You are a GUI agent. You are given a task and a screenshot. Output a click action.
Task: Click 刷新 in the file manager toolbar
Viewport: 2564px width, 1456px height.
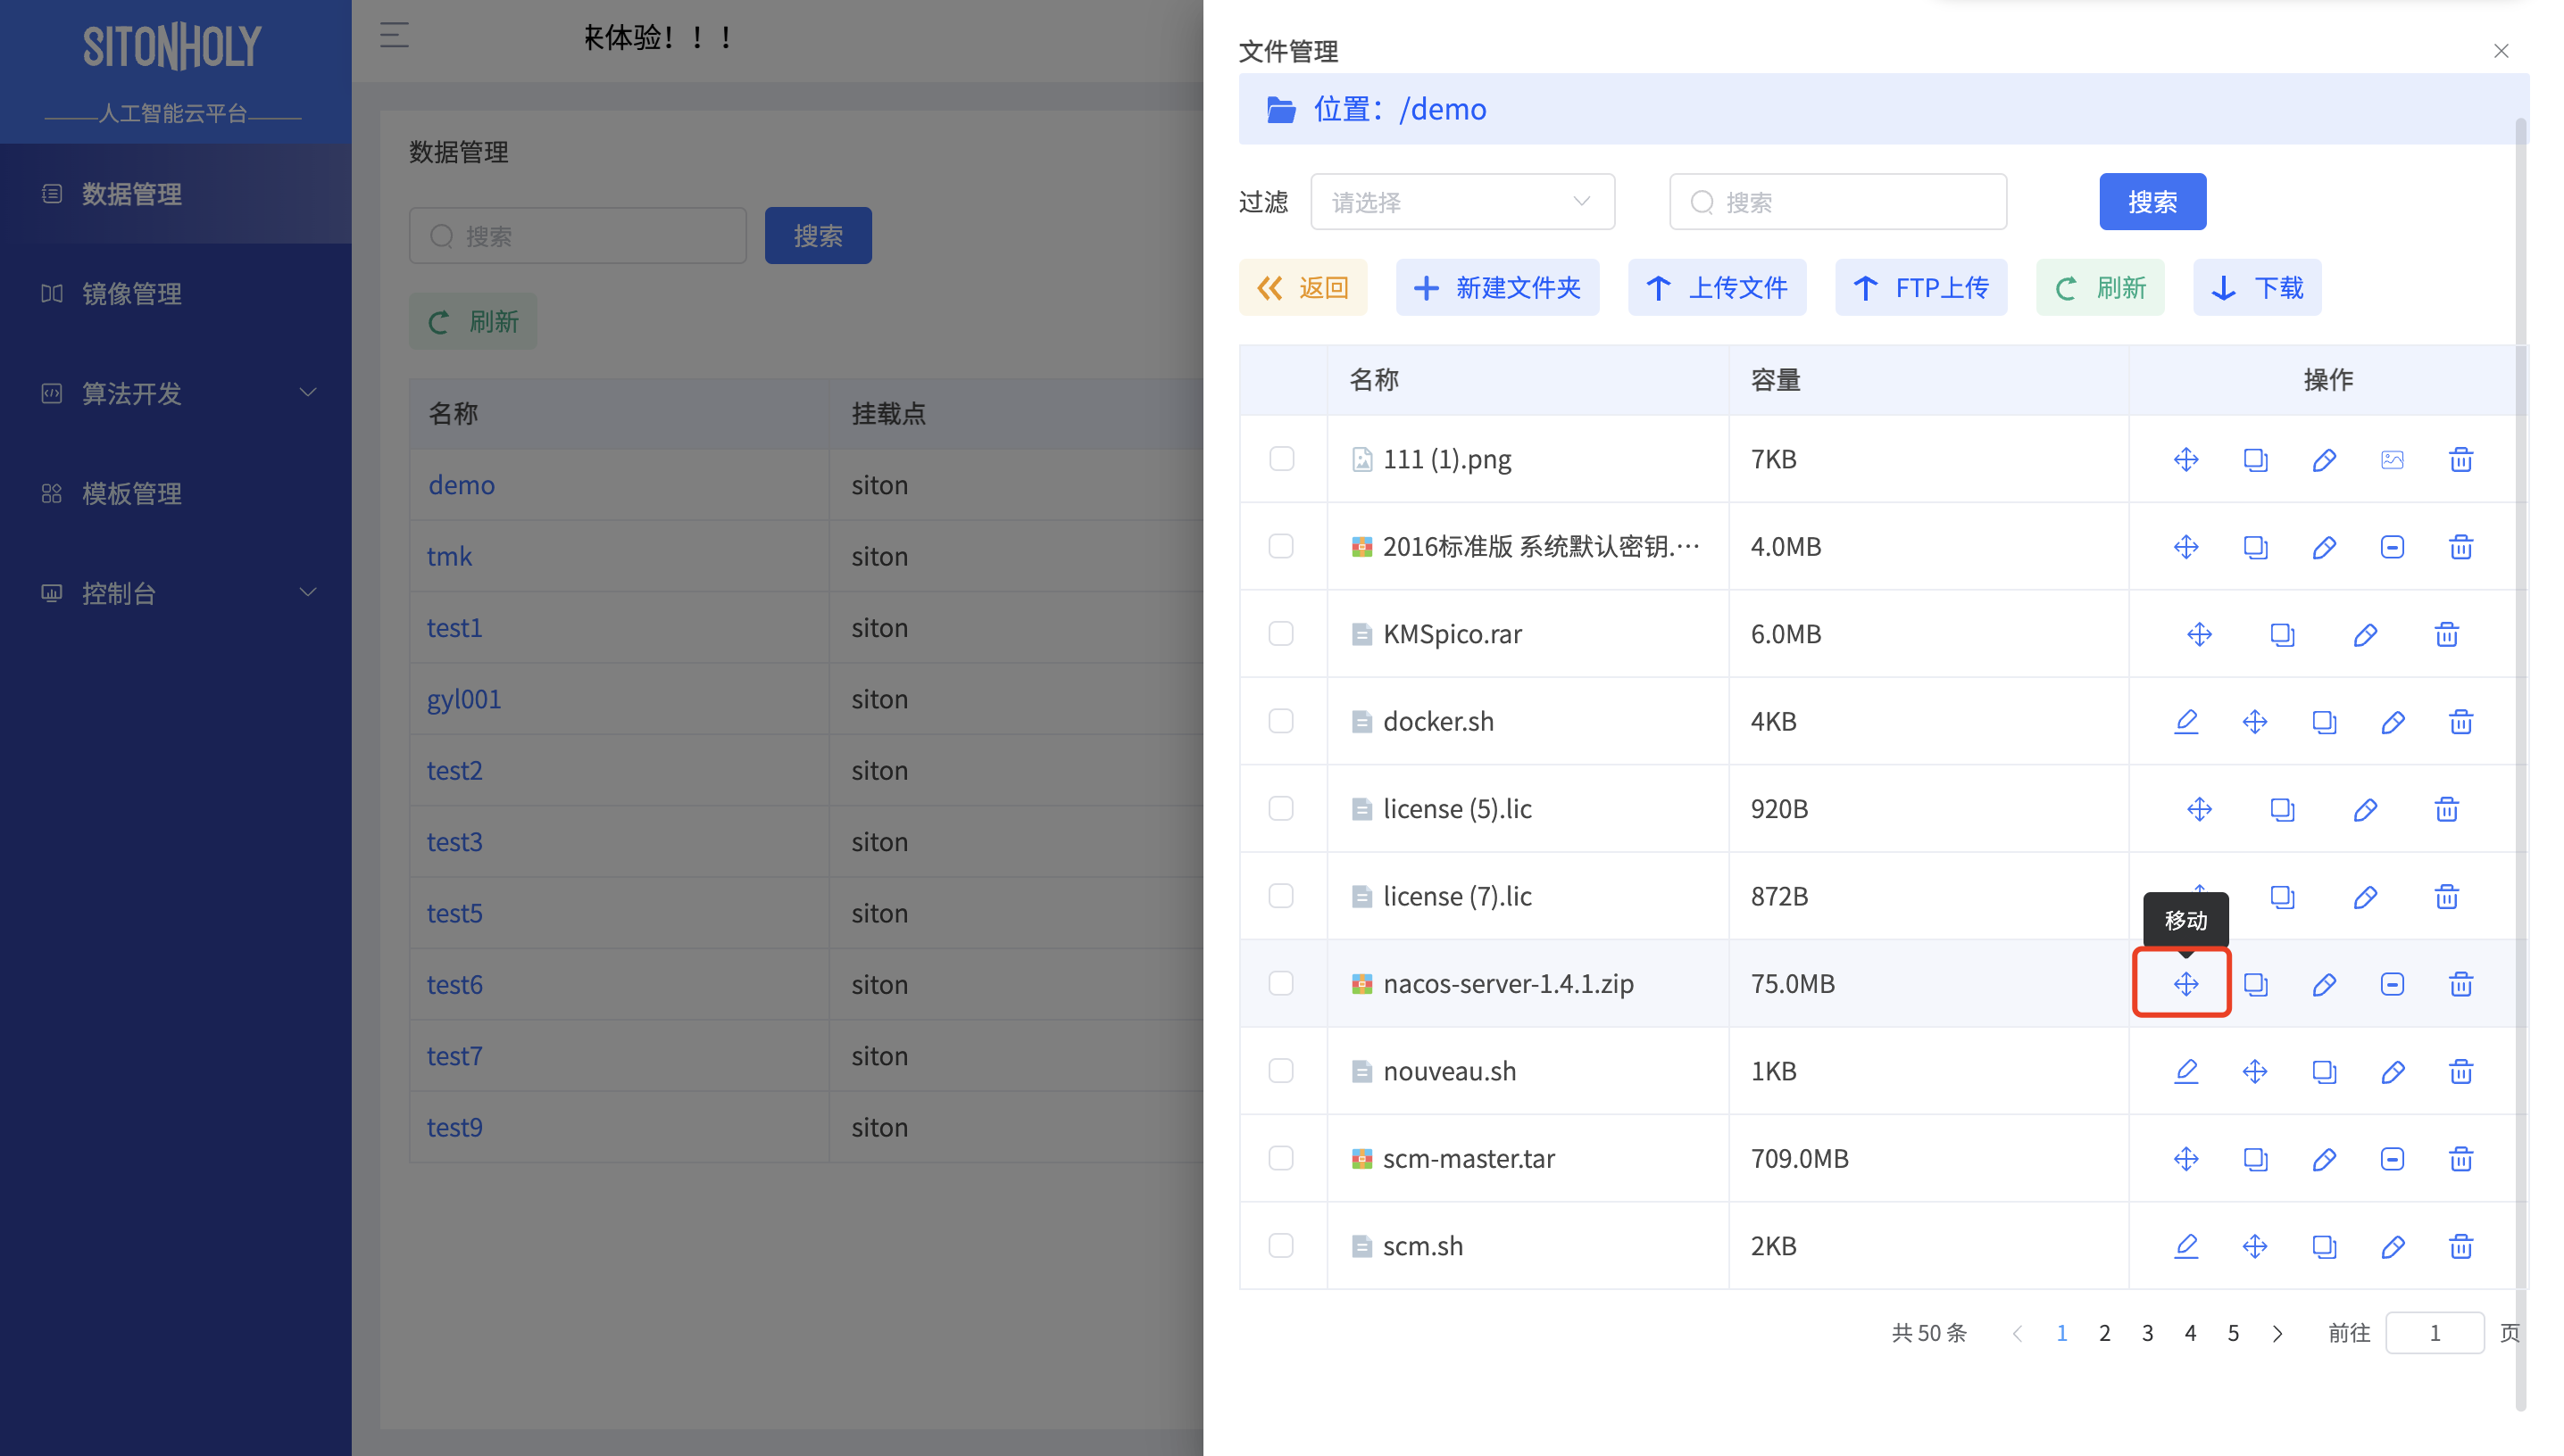2100,288
